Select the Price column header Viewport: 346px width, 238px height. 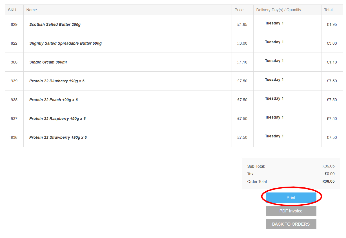coord(238,10)
